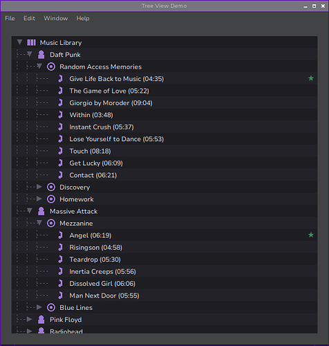The height and width of the screenshot is (346, 329).
Task: Toggle the favorite star on Give Life Back to Music
Action: pos(311,78)
